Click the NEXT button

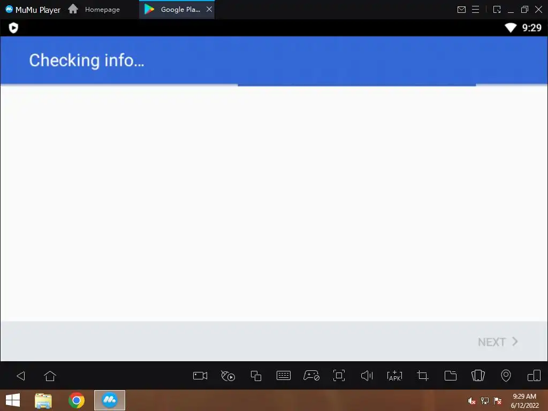tap(498, 341)
